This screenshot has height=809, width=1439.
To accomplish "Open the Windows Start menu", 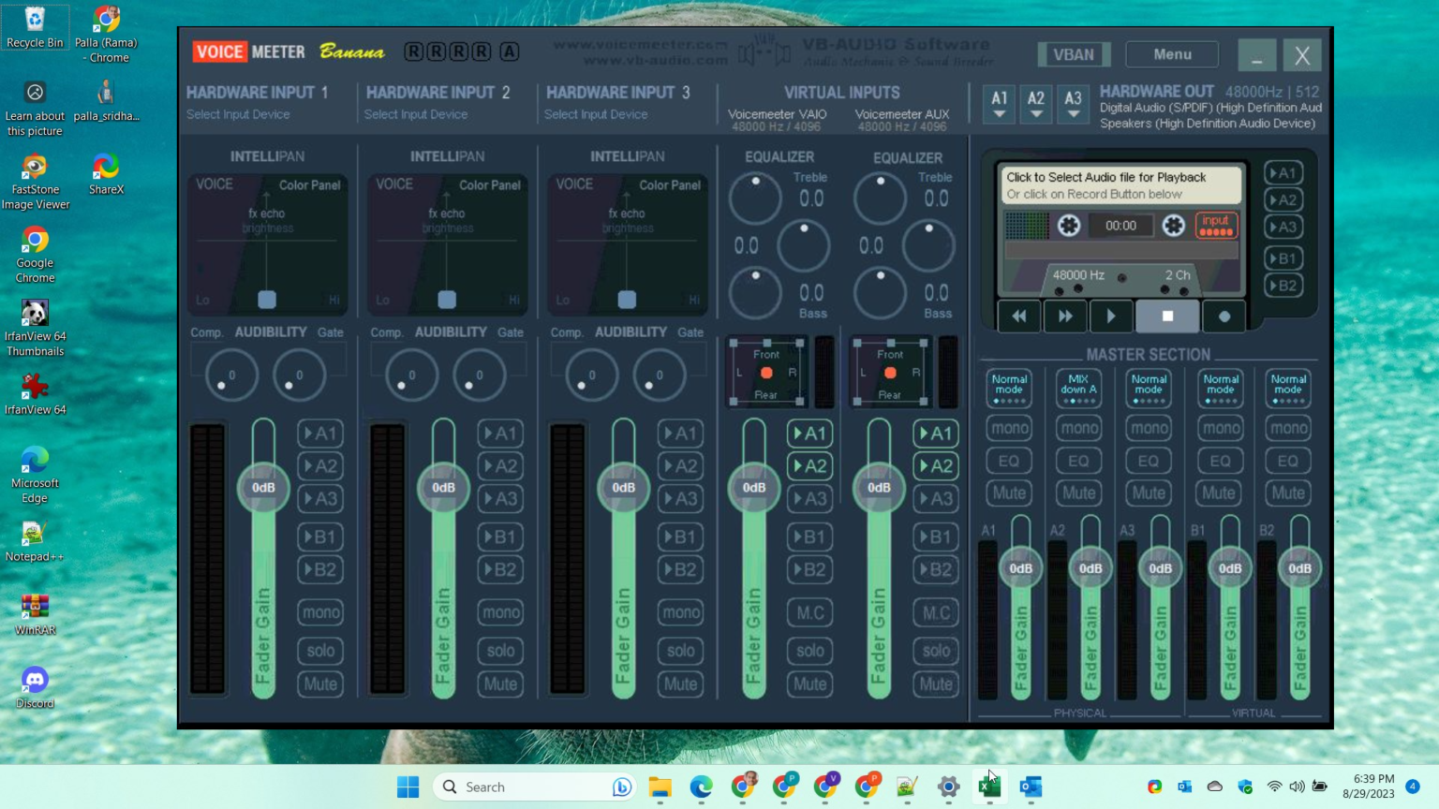I will click(407, 786).
